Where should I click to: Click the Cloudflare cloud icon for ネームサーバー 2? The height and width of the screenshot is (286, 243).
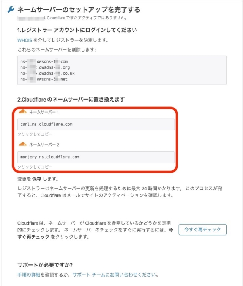(22, 144)
